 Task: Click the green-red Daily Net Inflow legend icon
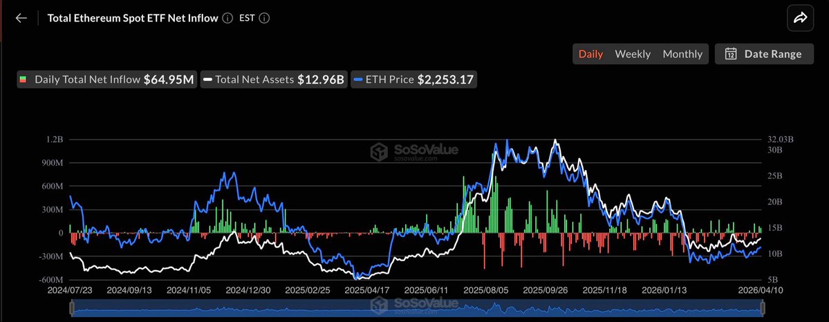point(25,80)
